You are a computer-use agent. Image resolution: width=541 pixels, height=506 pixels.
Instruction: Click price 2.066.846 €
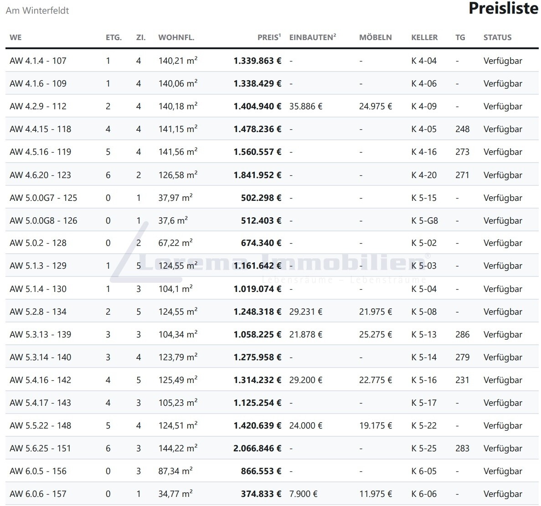258,448
